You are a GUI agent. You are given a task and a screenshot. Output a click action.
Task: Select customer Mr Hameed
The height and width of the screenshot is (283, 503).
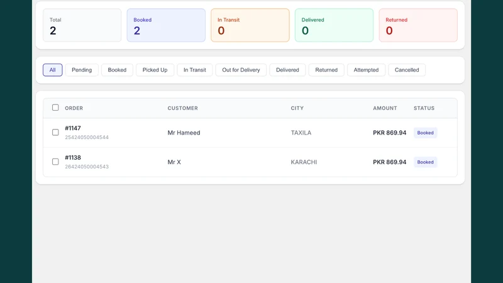point(184,133)
